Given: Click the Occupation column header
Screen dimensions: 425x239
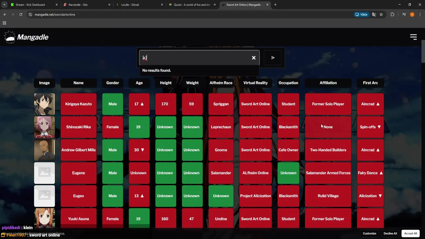Looking at the screenshot, I should coord(288,83).
